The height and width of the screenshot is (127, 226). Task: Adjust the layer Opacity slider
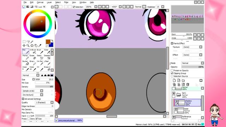(192, 67)
